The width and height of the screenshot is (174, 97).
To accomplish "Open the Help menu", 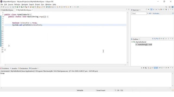I will pos(54,5).
